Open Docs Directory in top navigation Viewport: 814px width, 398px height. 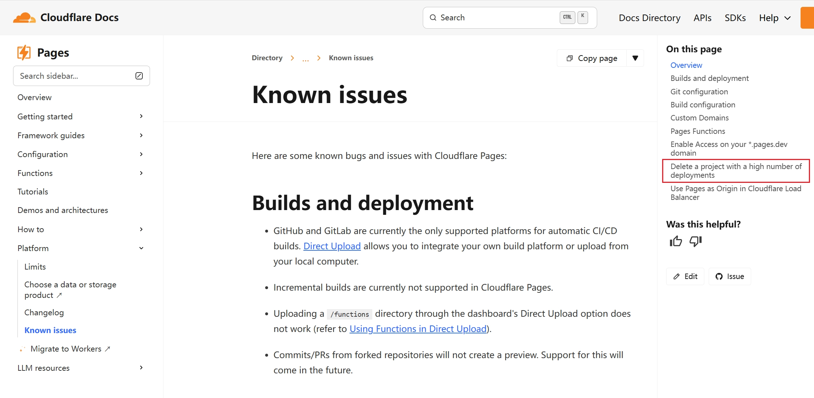[649, 18]
